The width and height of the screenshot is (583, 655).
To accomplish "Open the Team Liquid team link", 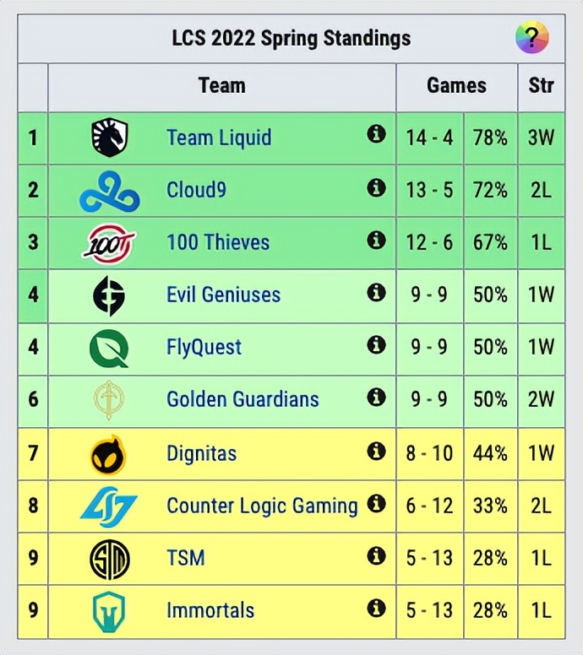I will point(219,138).
